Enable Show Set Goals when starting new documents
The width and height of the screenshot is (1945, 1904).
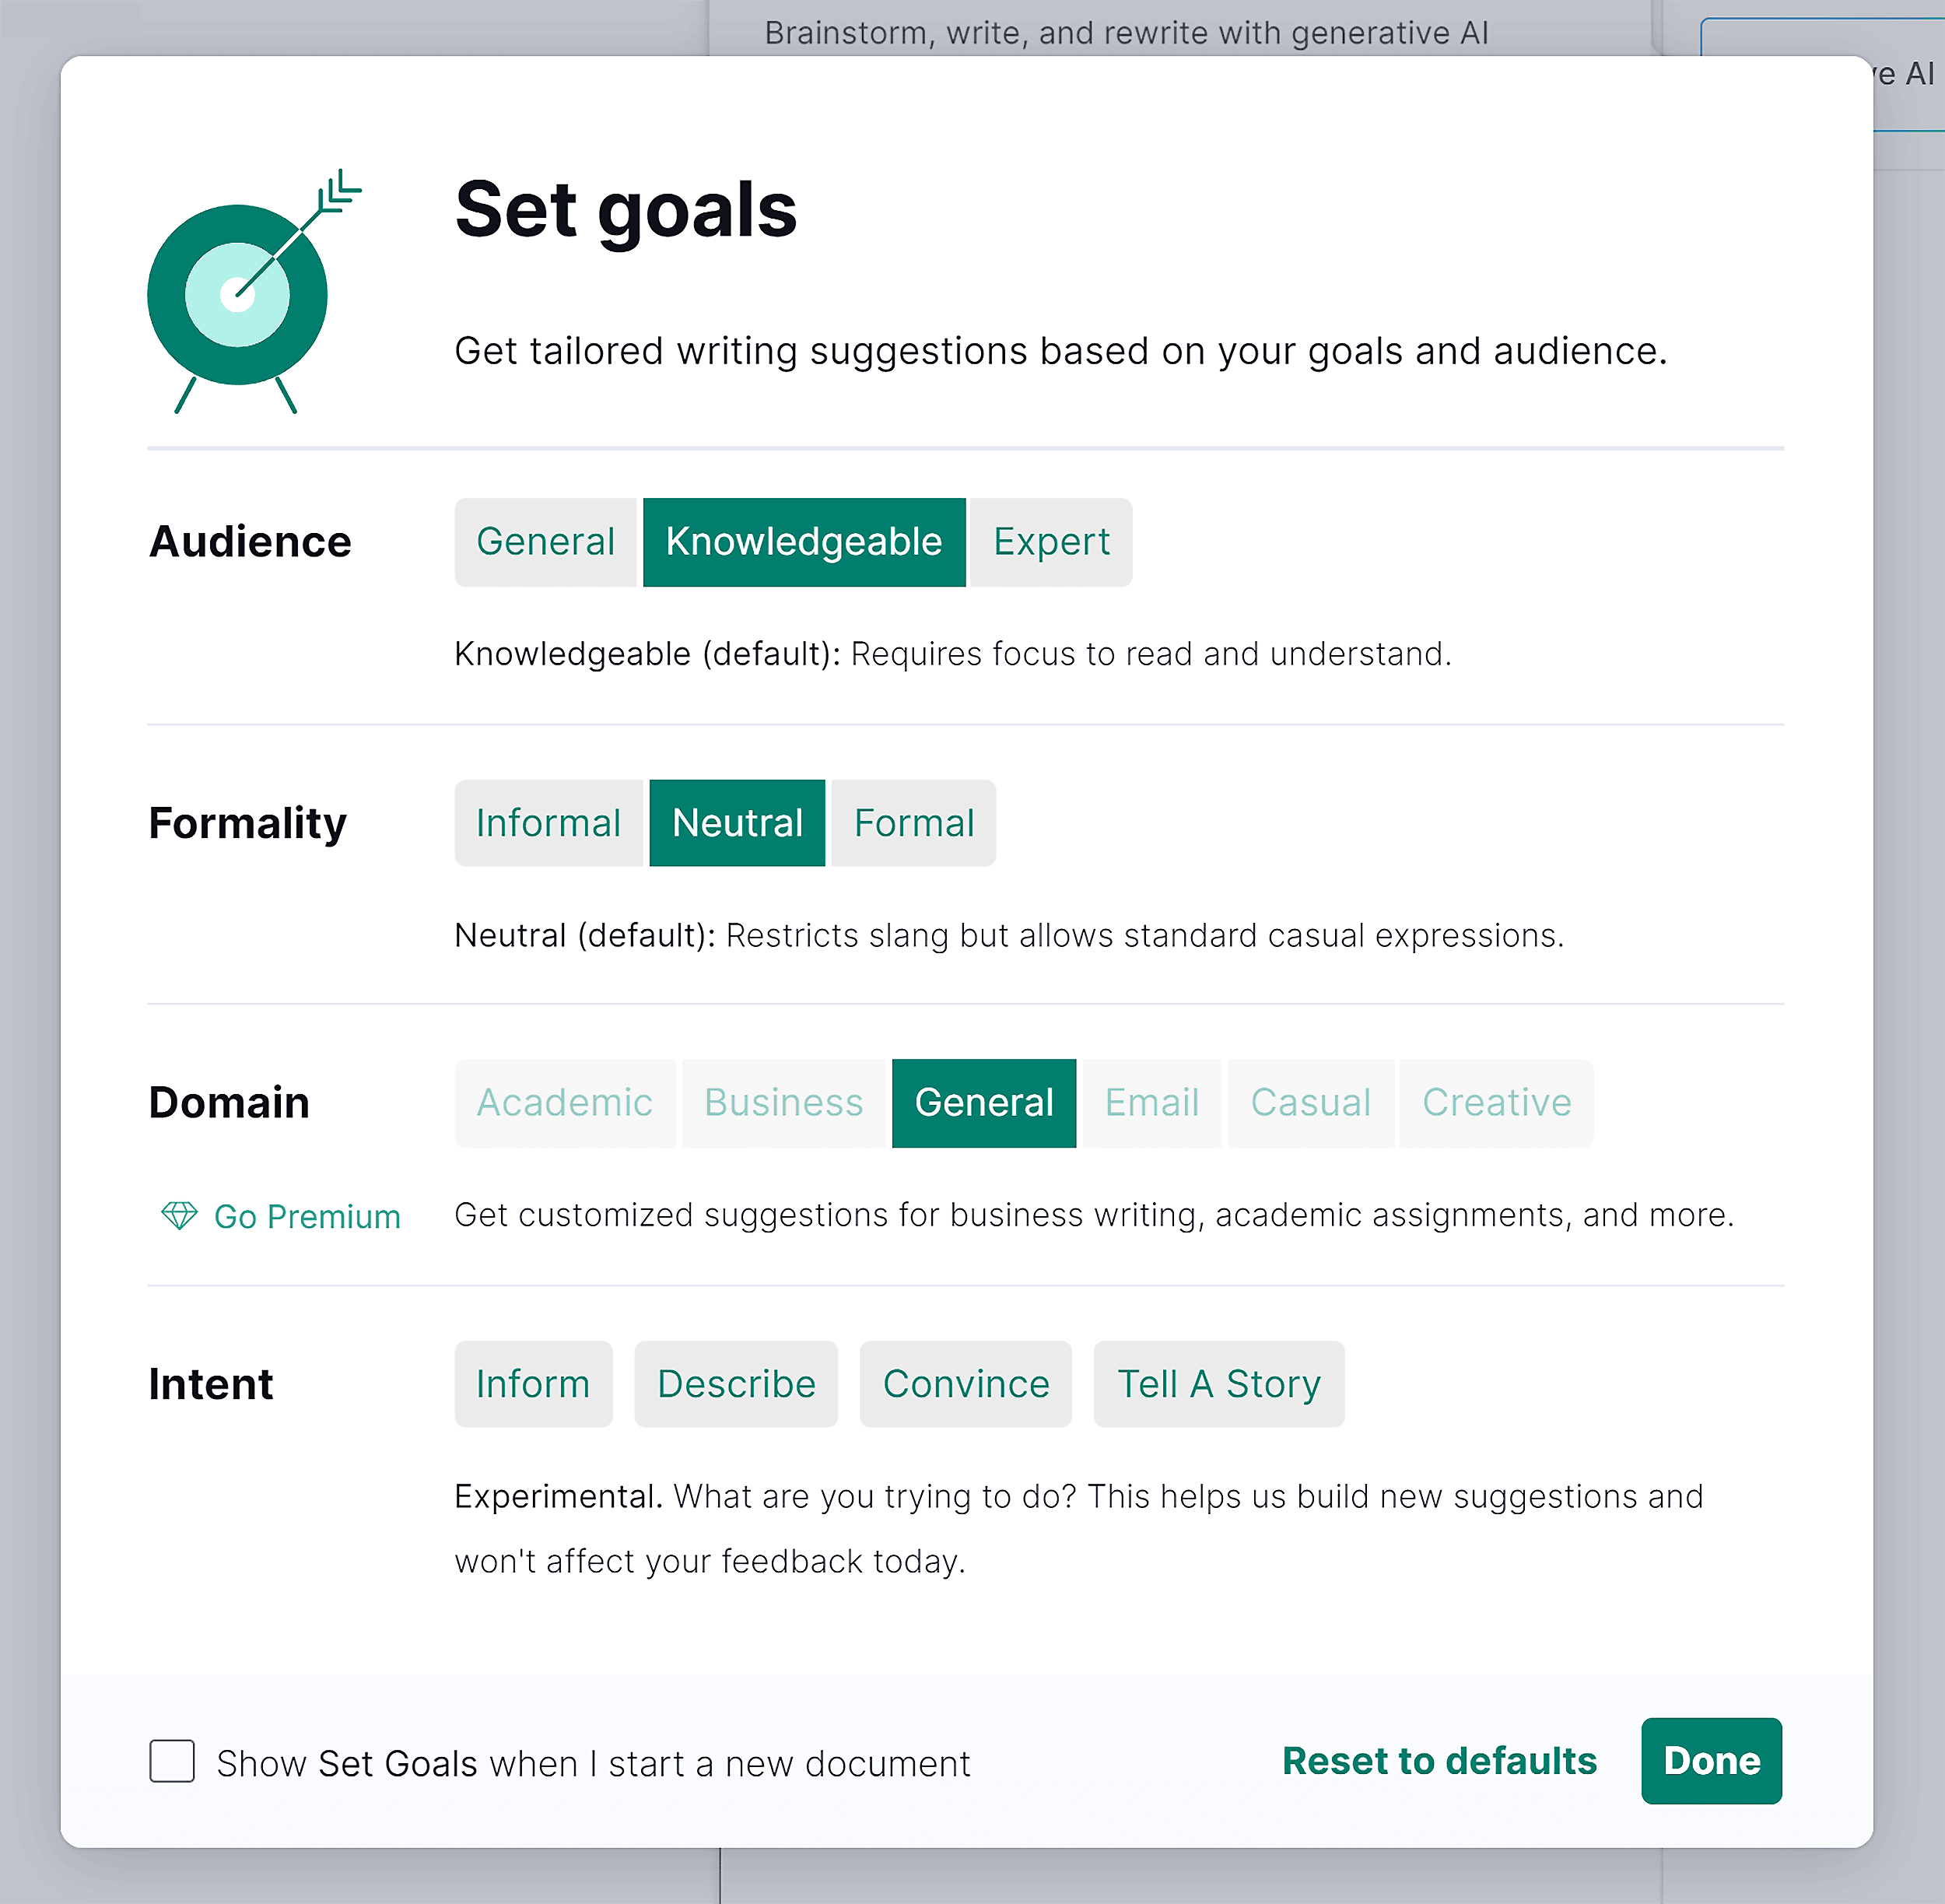click(x=171, y=1763)
